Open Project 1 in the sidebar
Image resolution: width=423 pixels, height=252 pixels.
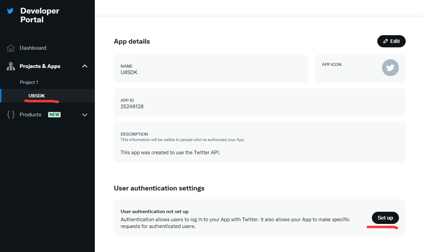tap(29, 82)
